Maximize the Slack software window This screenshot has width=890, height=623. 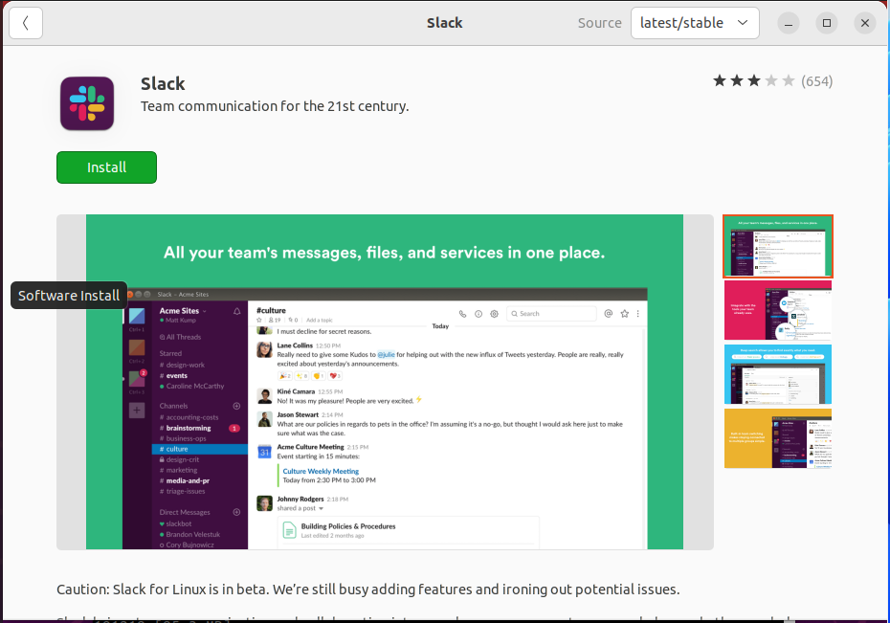click(x=827, y=23)
